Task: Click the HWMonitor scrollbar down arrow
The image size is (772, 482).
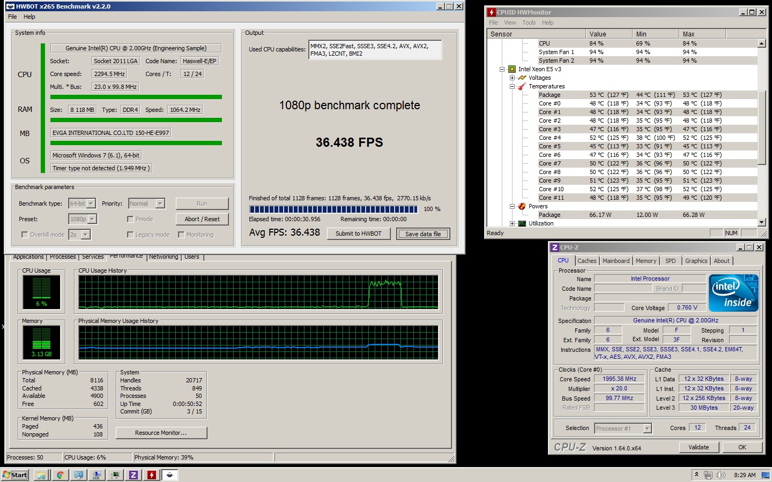Action: (x=762, y=222)
